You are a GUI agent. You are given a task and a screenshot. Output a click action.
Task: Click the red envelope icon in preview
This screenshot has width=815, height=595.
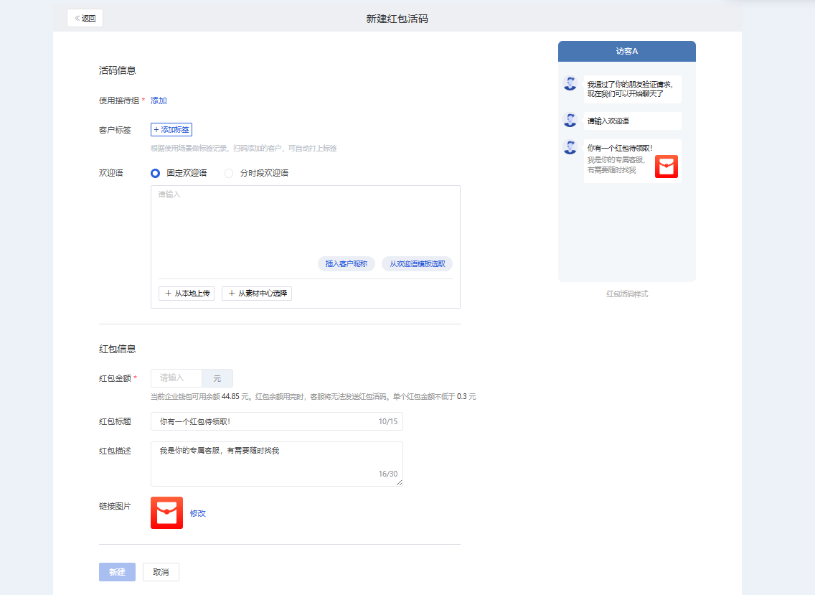click(x=666, y=167)
